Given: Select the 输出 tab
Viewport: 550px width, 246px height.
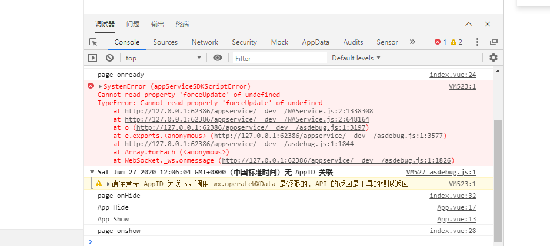Looking at the screenshot, I should pyautogui.click(x=158, y=24).
